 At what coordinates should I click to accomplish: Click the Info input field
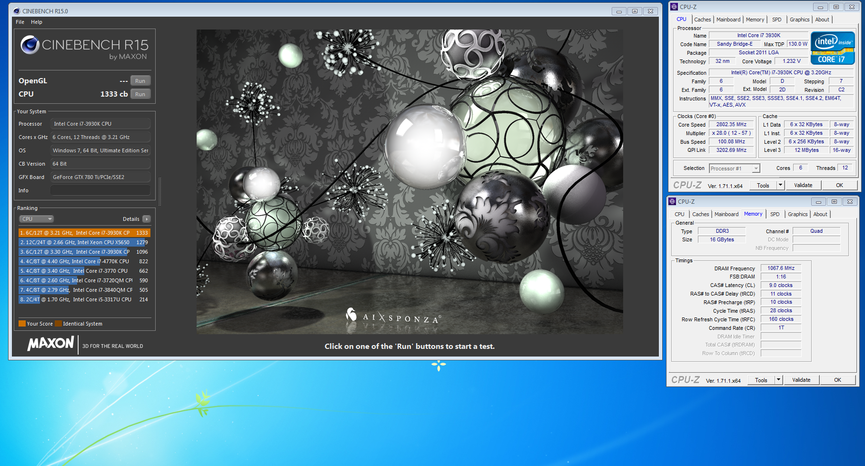click(100, 190)
